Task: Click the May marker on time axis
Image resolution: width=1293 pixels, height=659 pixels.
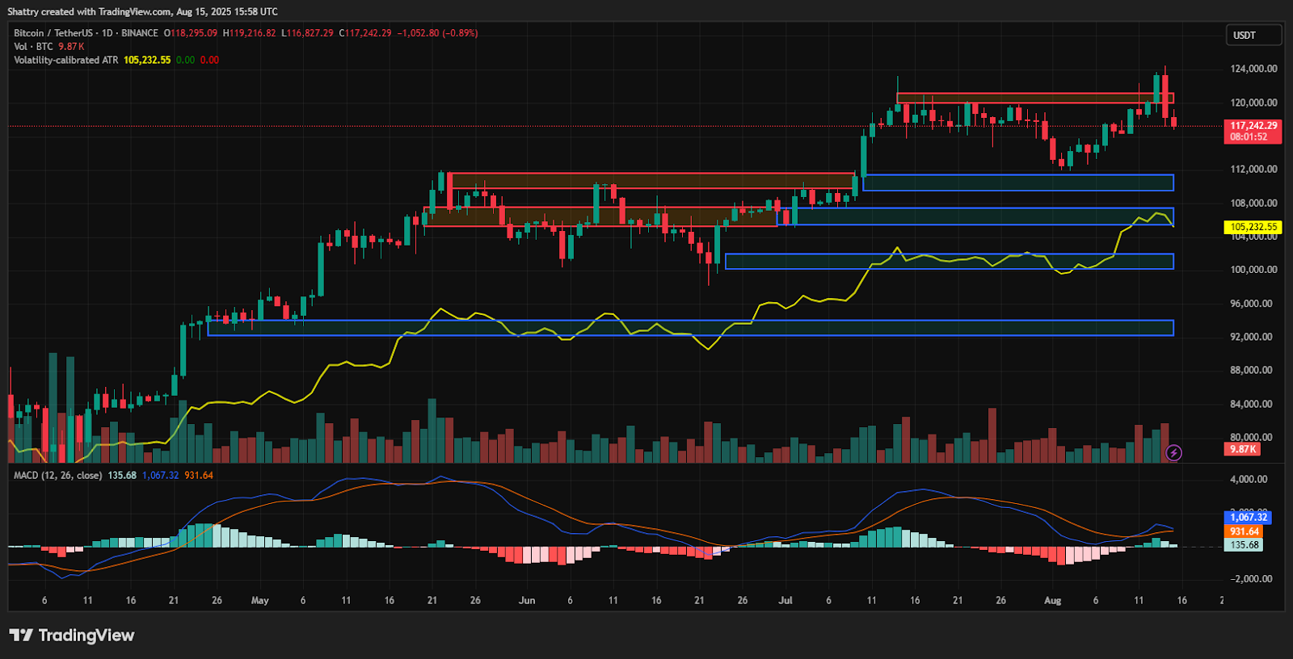Action: tap(260, 600)
